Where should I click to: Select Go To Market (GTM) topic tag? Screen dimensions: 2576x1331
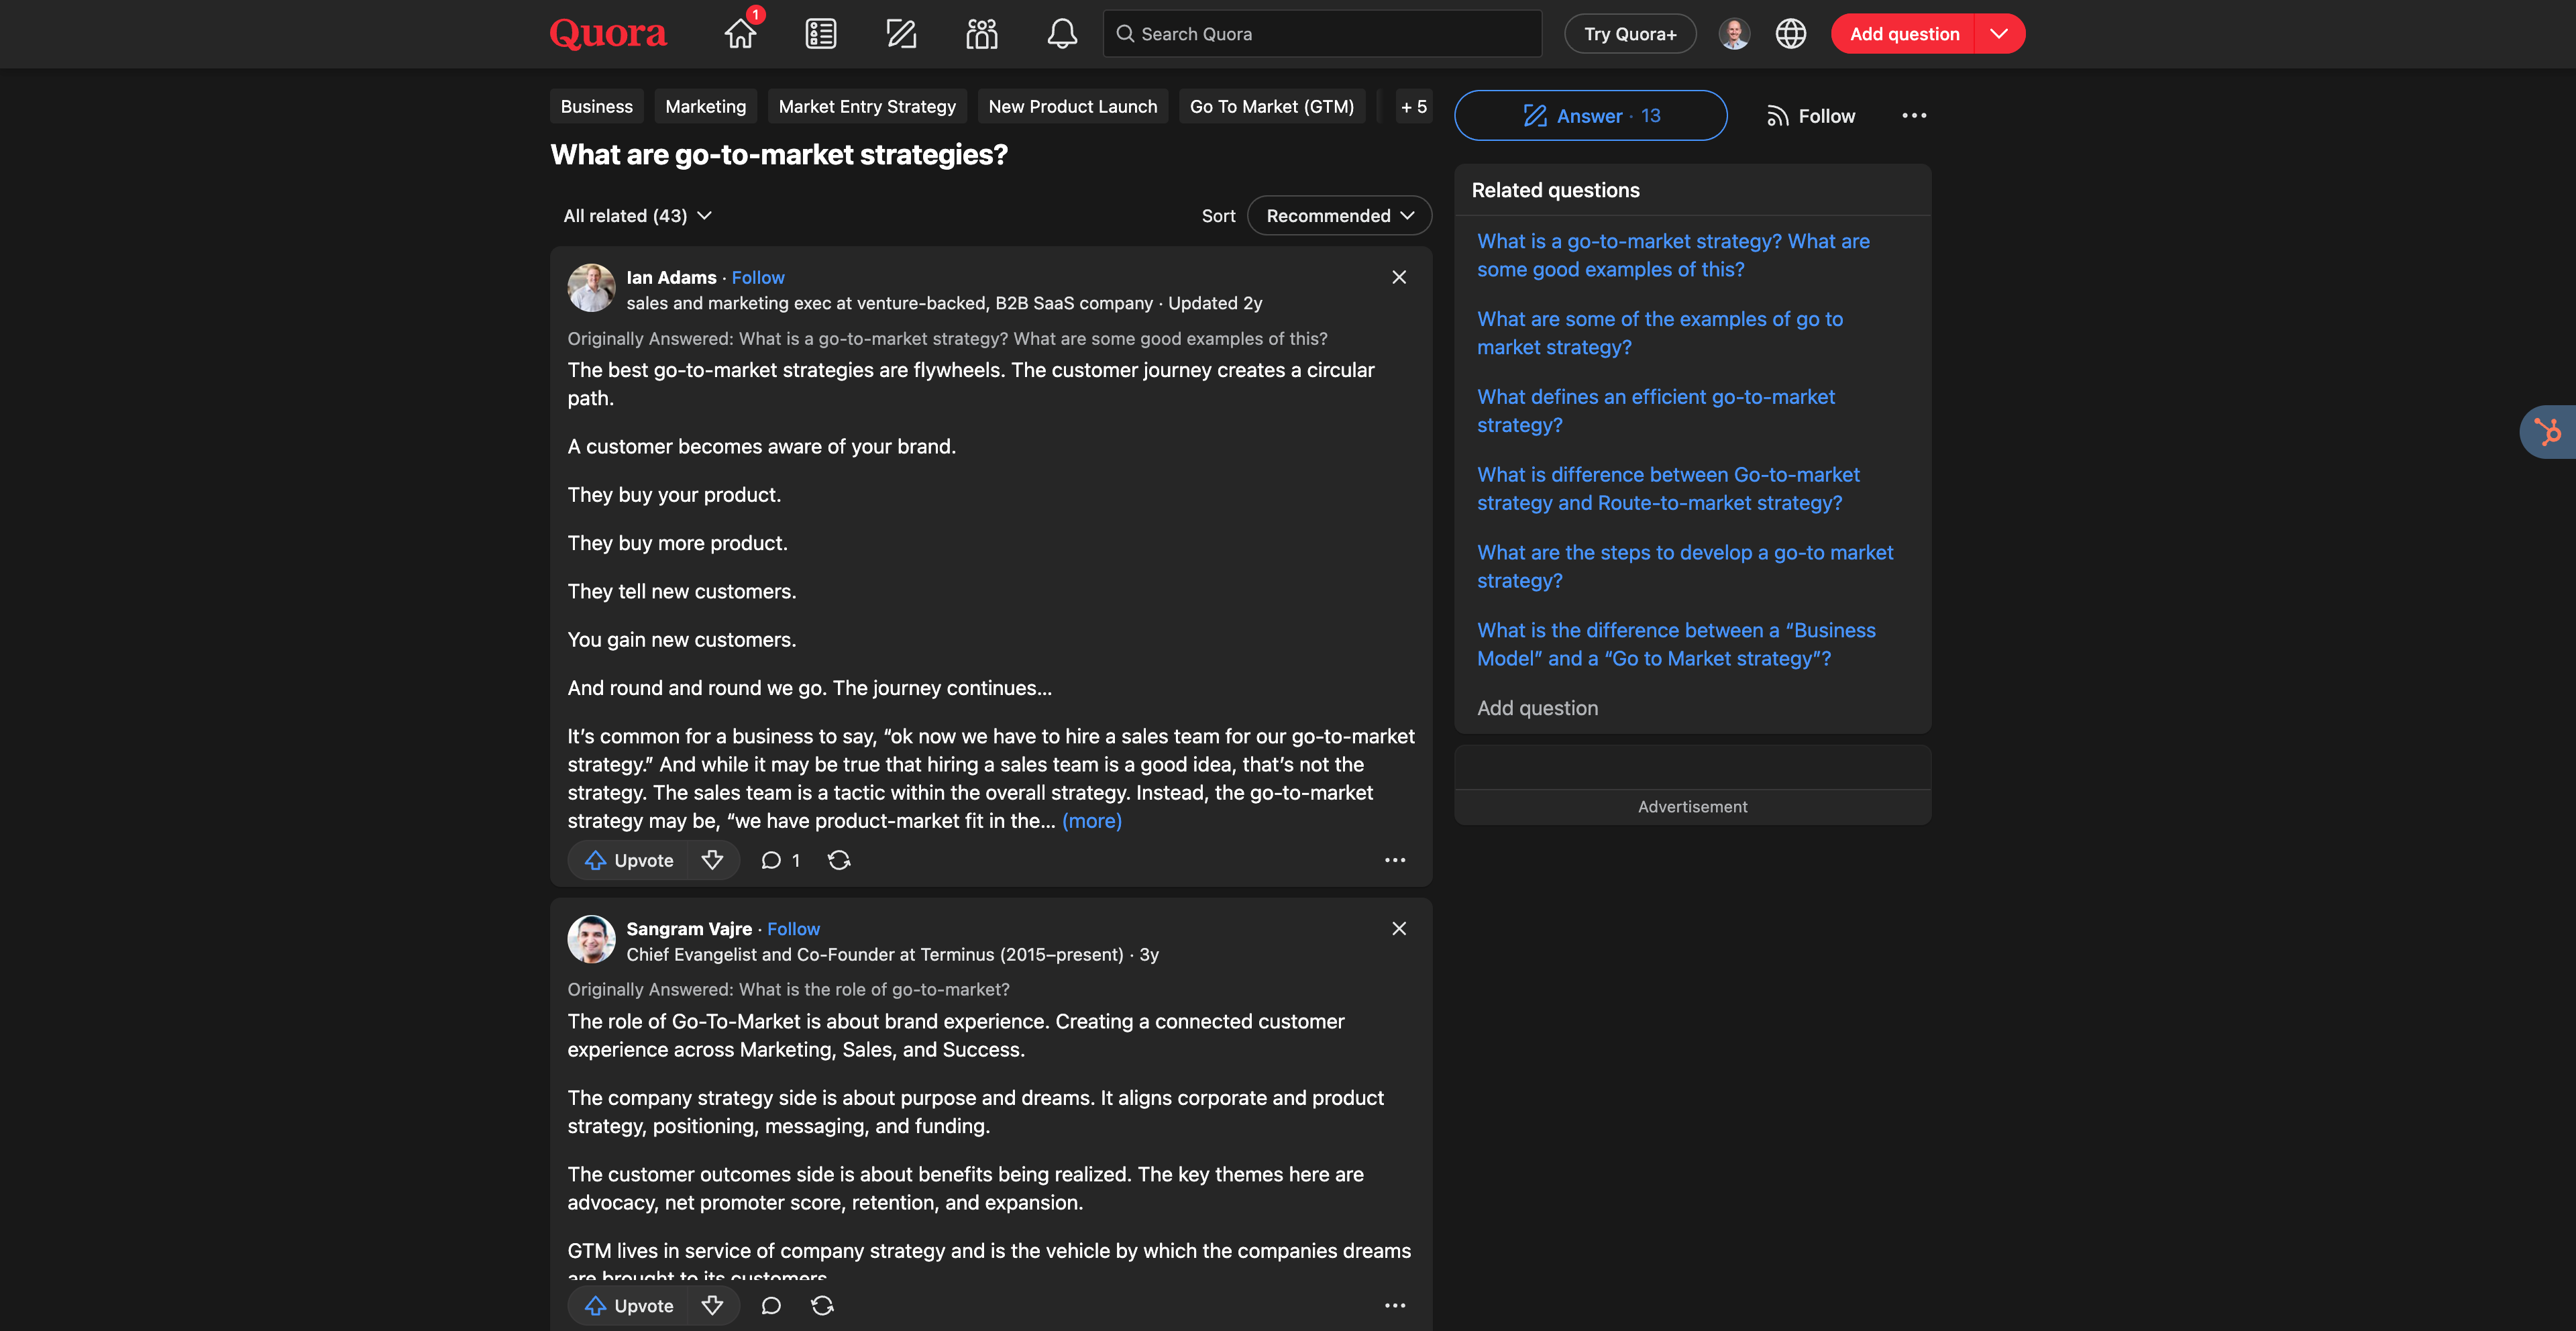click(x=1271, y=107)
